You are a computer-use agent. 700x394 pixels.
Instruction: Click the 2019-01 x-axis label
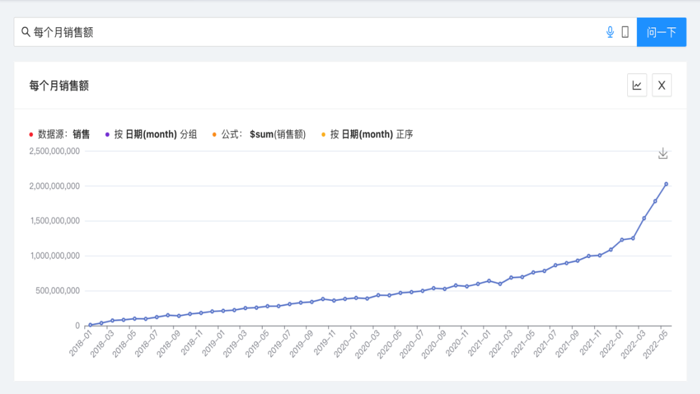[213, 343]
